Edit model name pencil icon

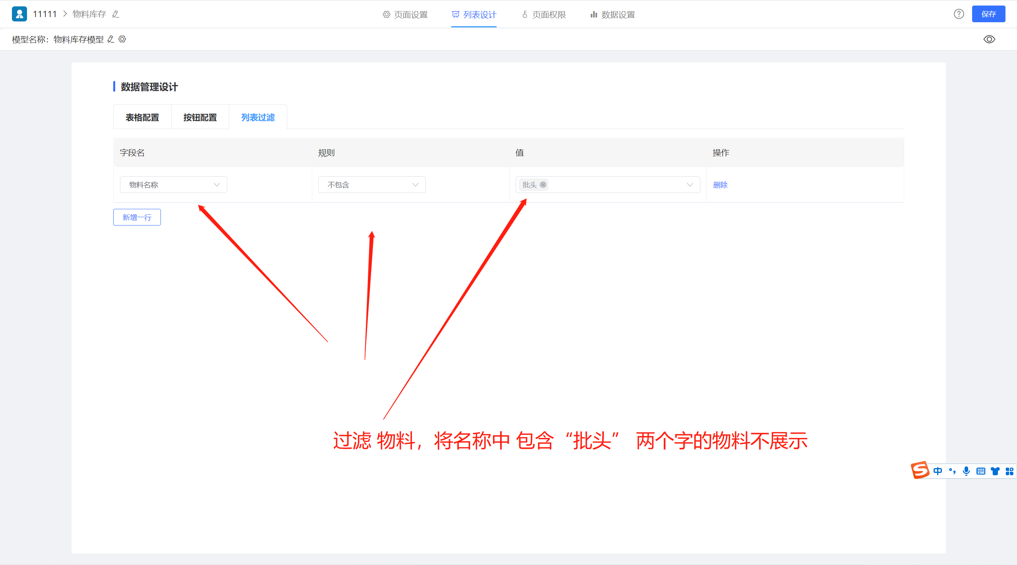111,39
